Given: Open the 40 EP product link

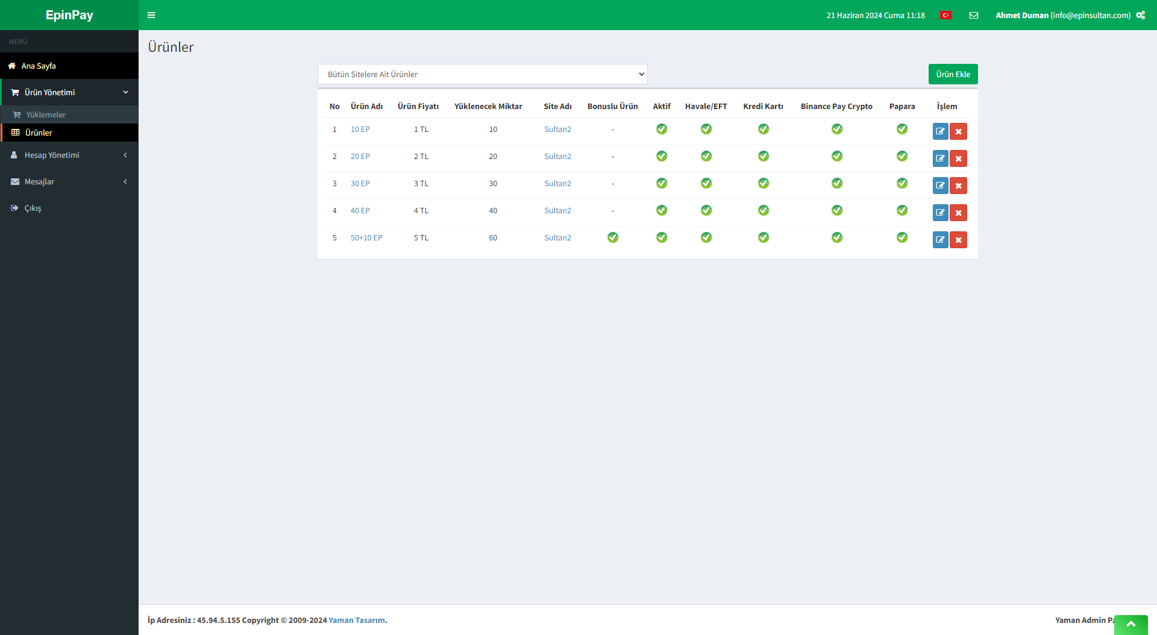Looking at the screenshot, I should click(360, 210).
